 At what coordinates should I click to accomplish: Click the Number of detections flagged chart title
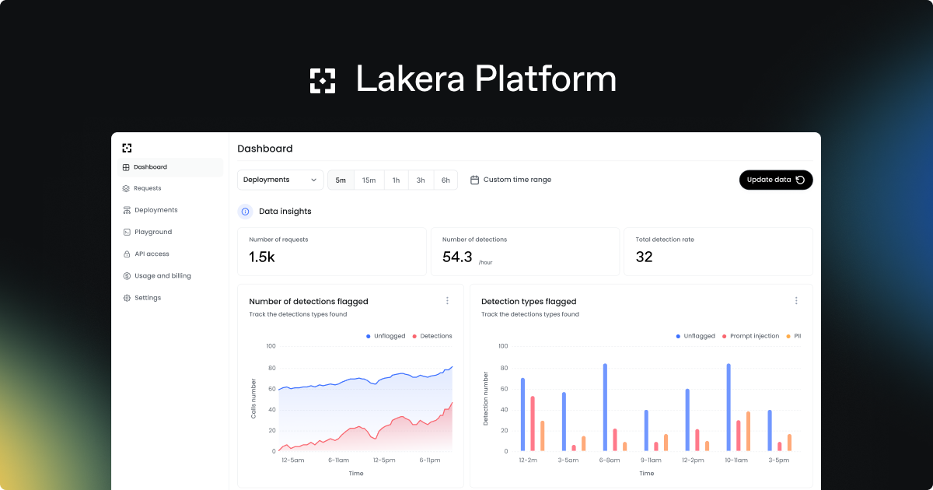click(309, 301)
